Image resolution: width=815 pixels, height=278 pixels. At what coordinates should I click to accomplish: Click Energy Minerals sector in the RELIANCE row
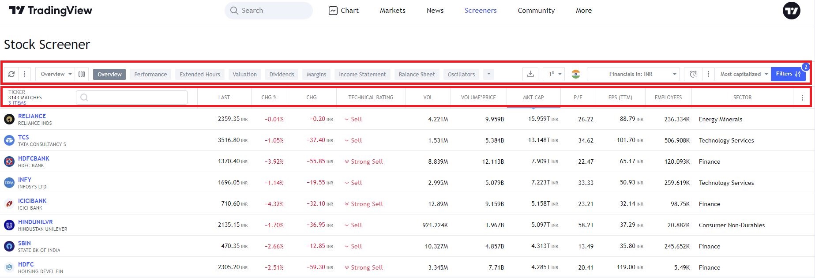(x=721, y=119)
